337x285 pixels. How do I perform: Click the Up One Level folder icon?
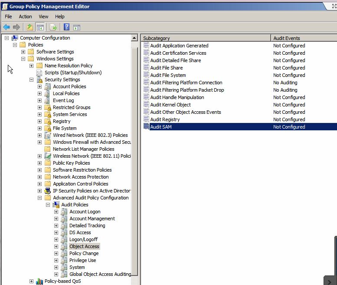(29, 27)
